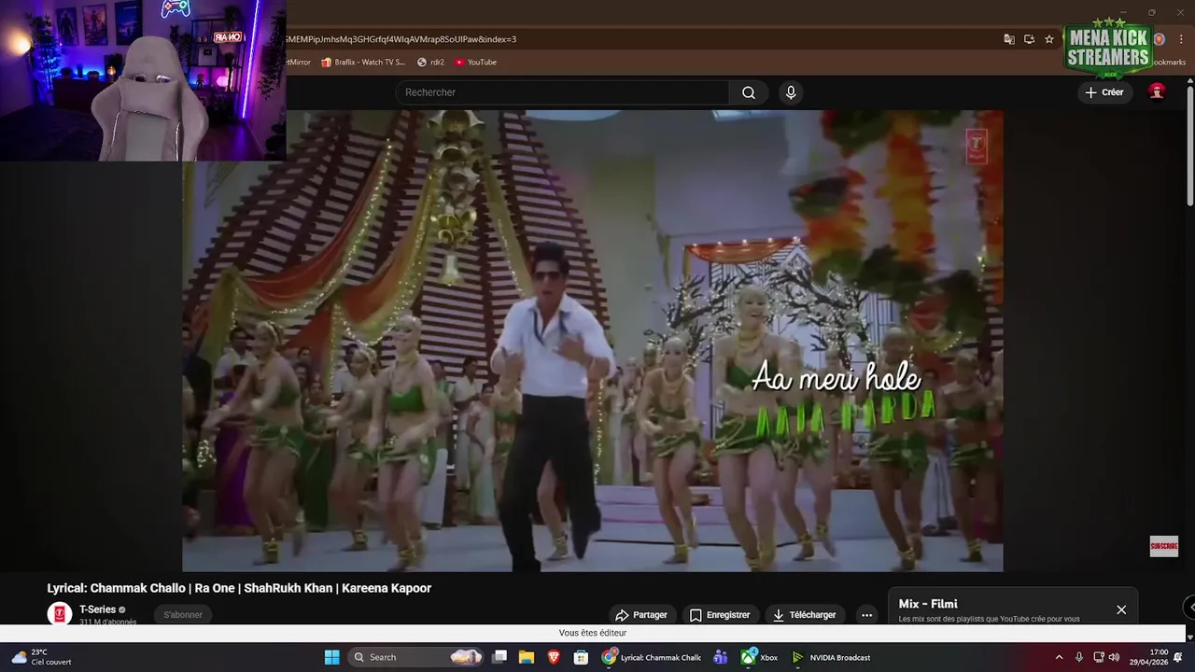Image resolution: width=1195 pixels, height=672 pixels.
Task: Click the URL text in the address bar
Action: pyautogui.click(x=401, y=39)
